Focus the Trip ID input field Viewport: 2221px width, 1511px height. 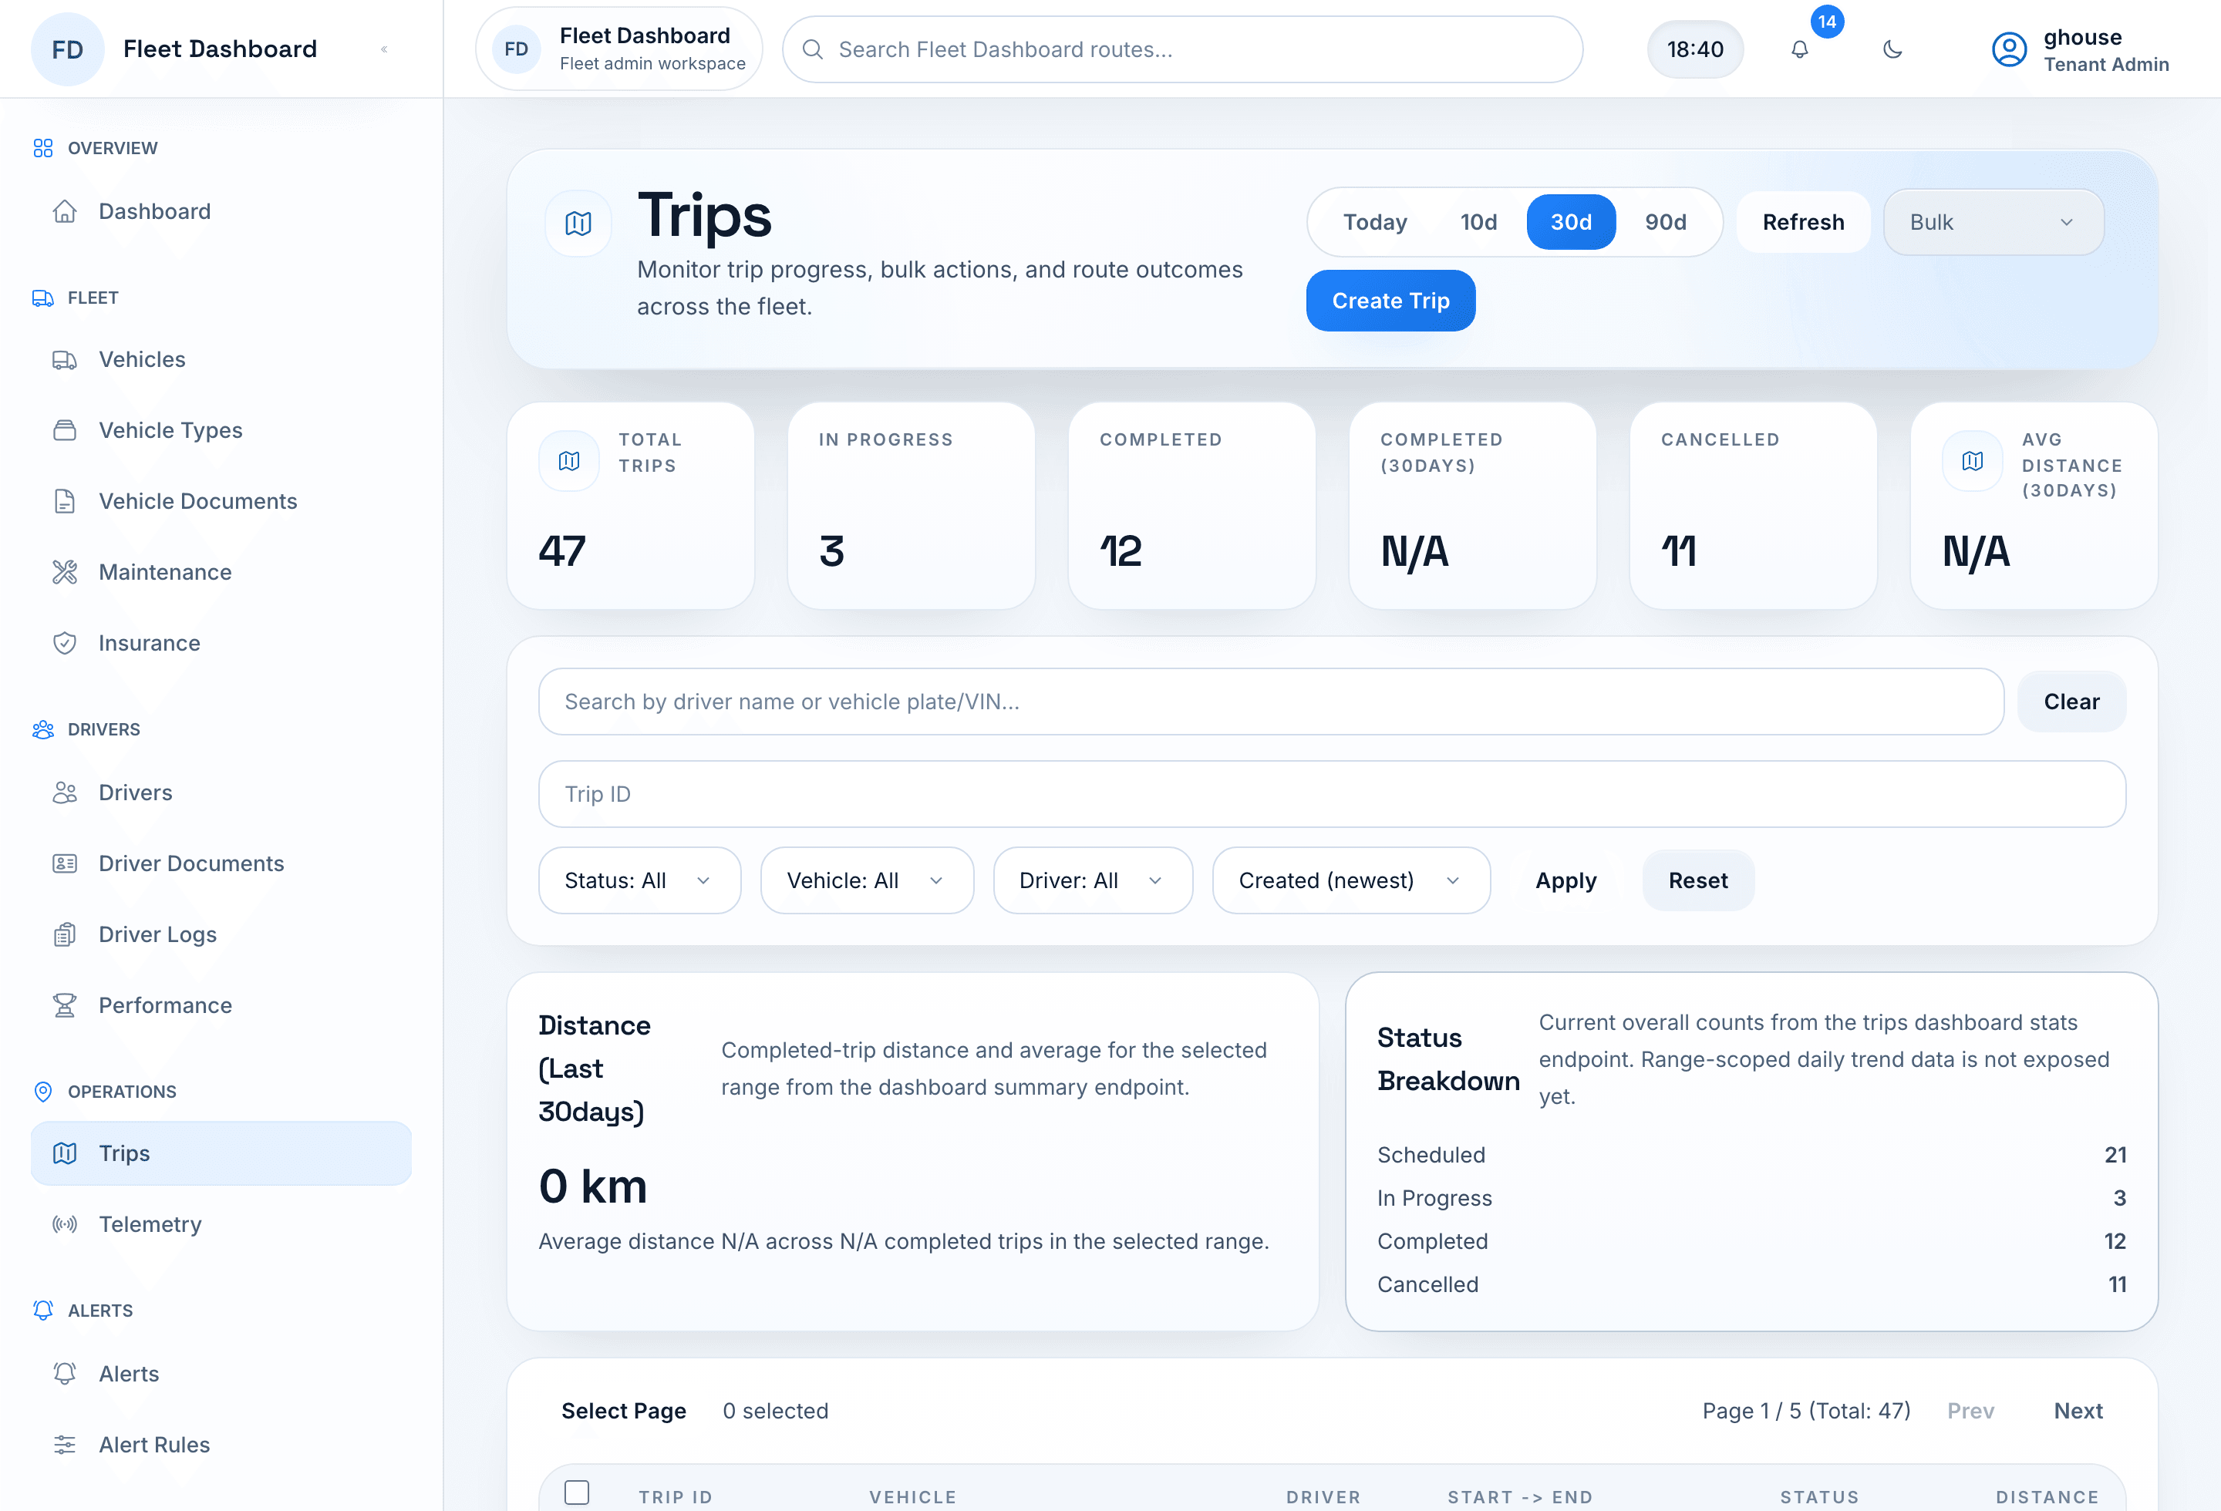click(1333, 795)
